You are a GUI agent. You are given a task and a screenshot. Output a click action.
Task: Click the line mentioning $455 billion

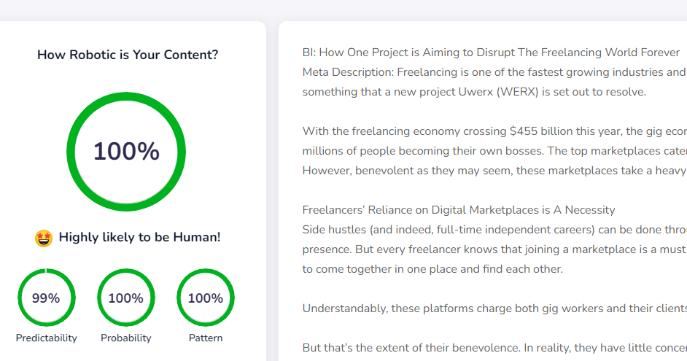click(494, 131)
